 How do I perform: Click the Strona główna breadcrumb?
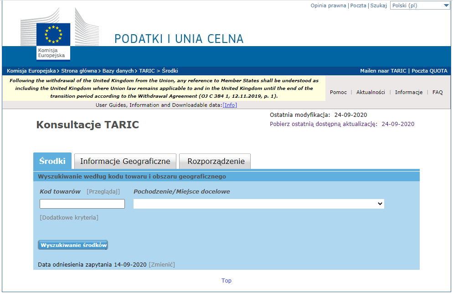click(x=79, y=71)
